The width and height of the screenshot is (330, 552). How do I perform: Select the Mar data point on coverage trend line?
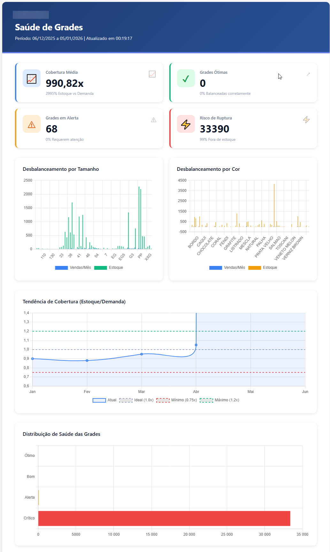(142, 354)
